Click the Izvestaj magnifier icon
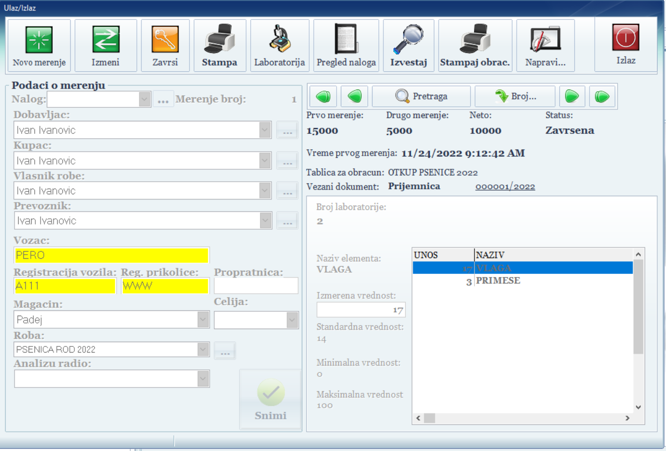 408,40
